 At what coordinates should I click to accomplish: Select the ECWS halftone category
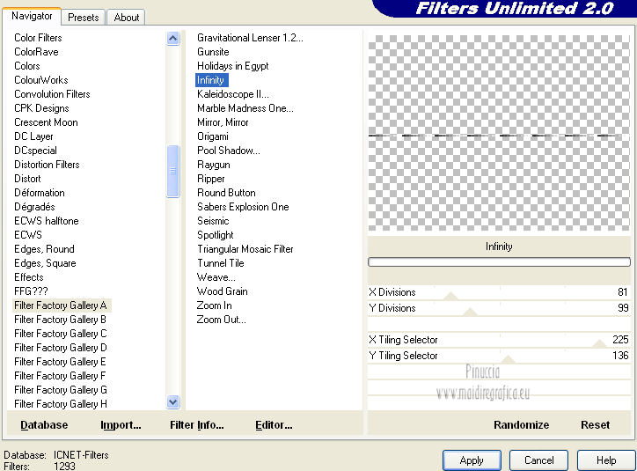click(47, 221)
